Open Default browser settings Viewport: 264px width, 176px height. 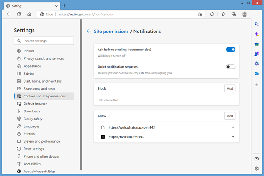coord(44,104)
